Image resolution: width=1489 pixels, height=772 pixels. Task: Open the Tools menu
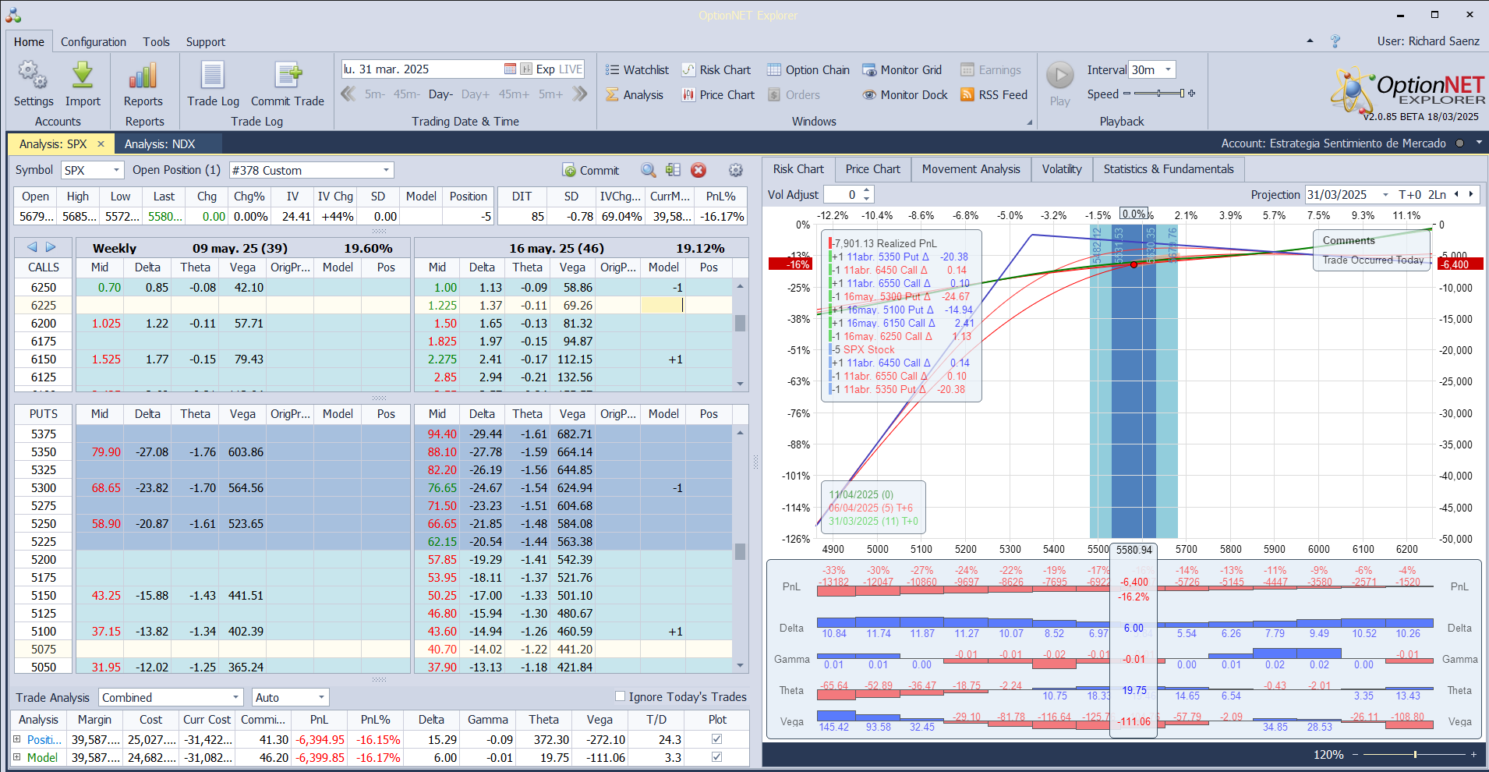coord(156,42)
